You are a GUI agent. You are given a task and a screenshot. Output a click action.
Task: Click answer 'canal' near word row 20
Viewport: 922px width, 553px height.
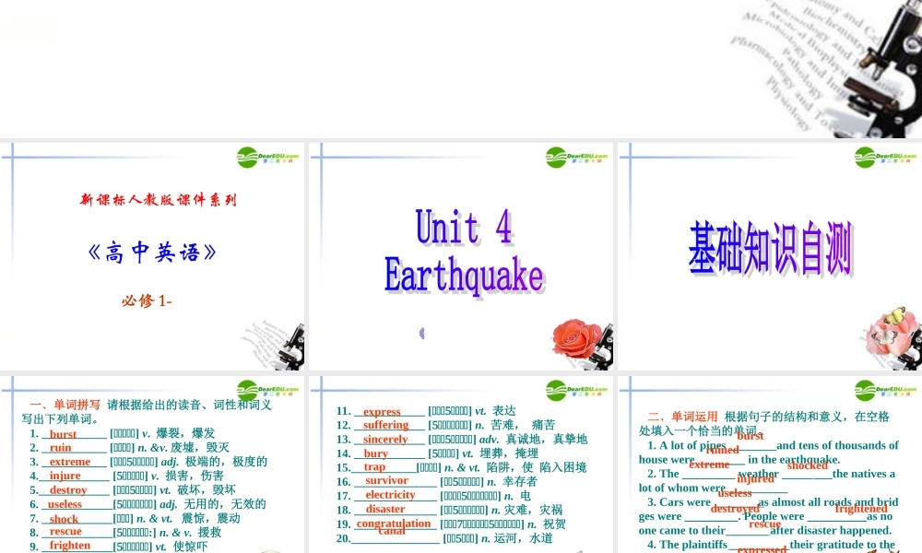[x=392, y=531]
